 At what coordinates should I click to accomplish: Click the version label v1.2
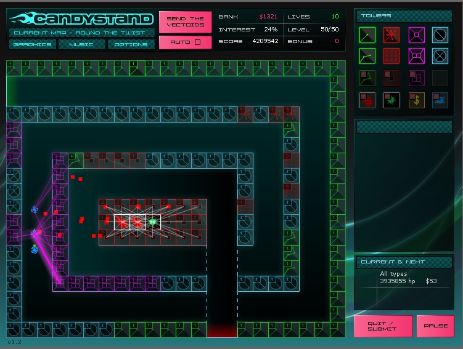[14, 342]
